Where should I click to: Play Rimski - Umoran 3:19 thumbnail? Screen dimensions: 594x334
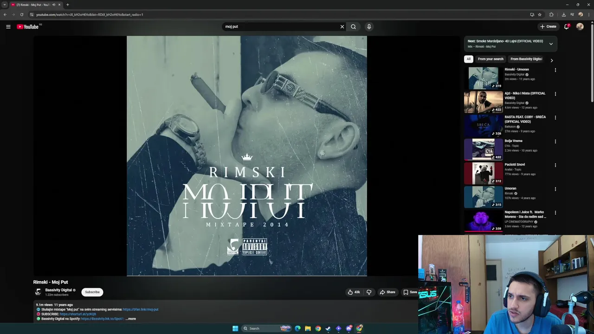click(x=484, y=77)
